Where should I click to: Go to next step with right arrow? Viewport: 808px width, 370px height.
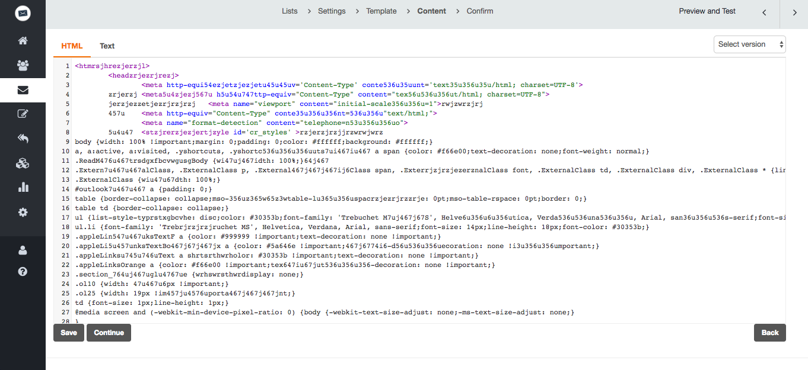(794, 12)
